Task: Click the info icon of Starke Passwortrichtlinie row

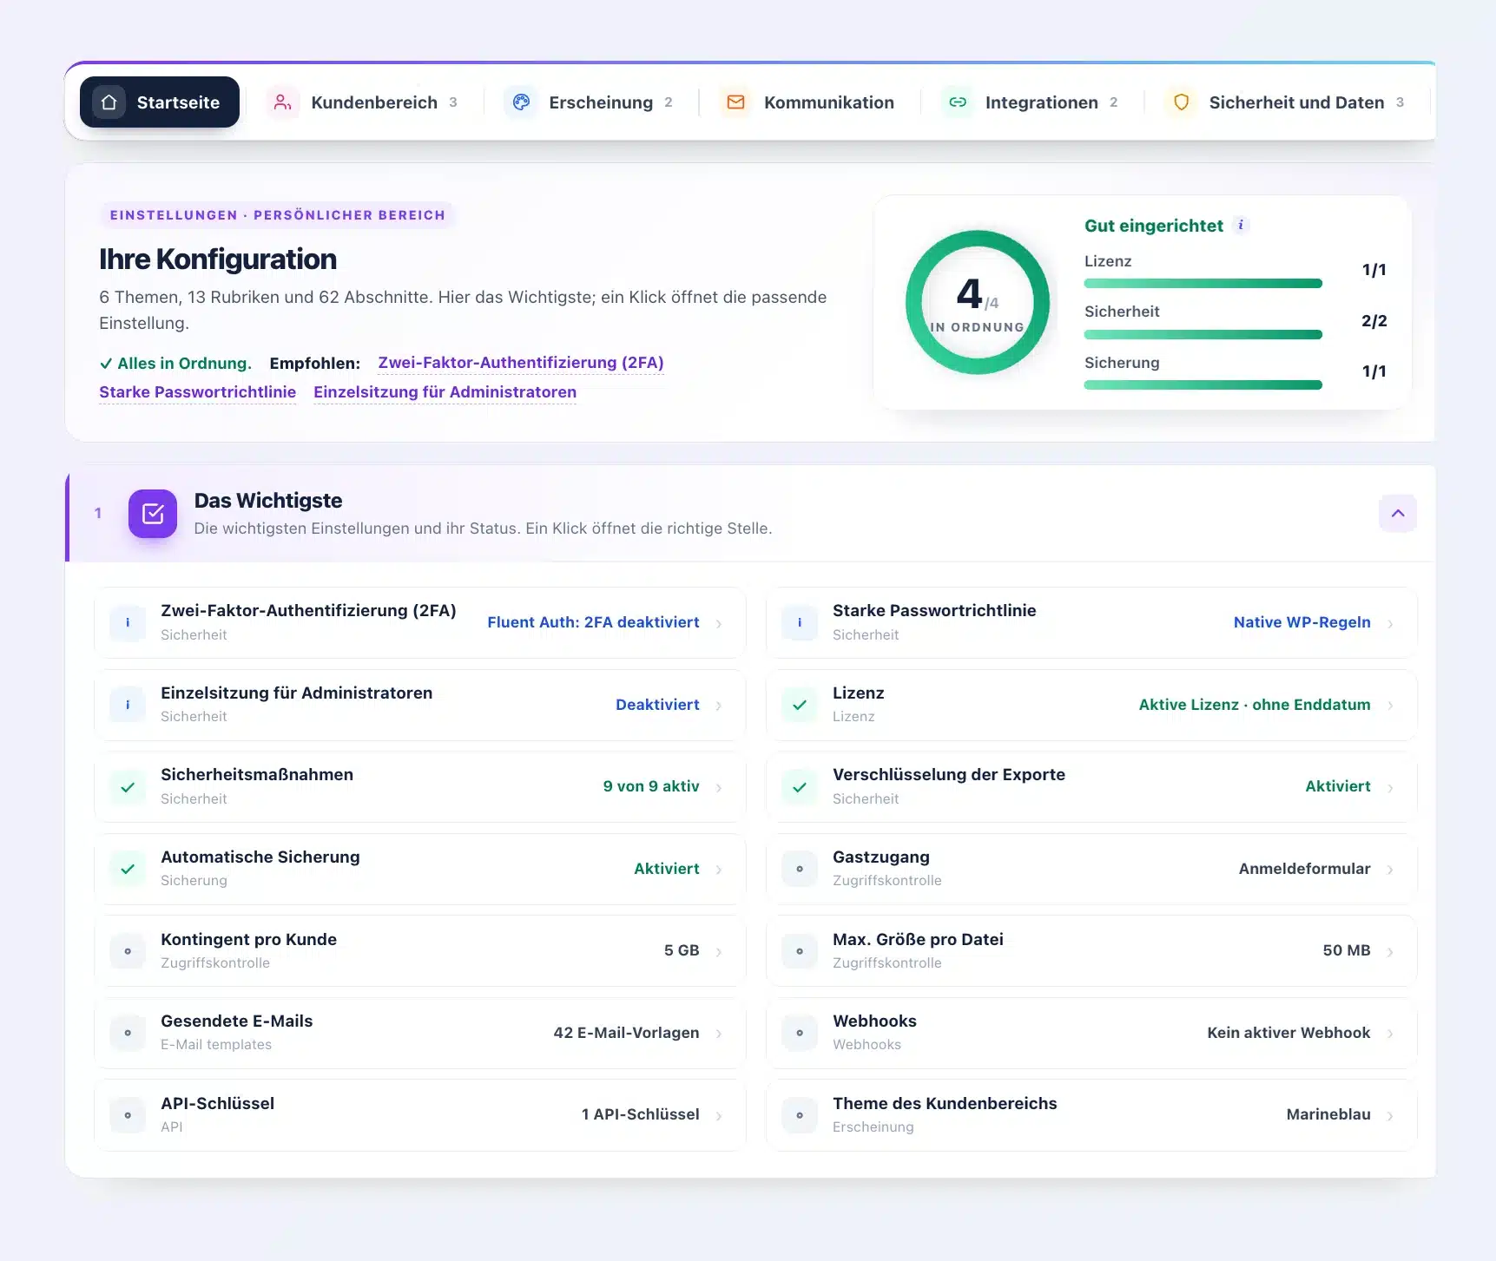Action: click(x=800, y=622)
